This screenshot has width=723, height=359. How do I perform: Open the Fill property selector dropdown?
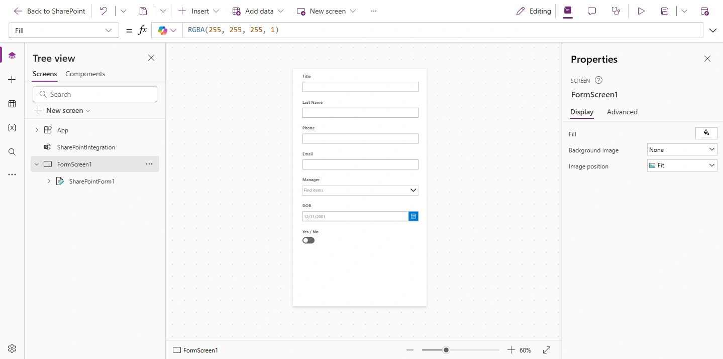click(64, 31)
